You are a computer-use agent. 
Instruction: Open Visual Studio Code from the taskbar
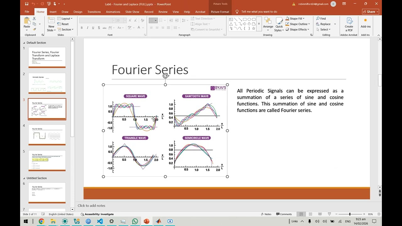pos(100,221)
